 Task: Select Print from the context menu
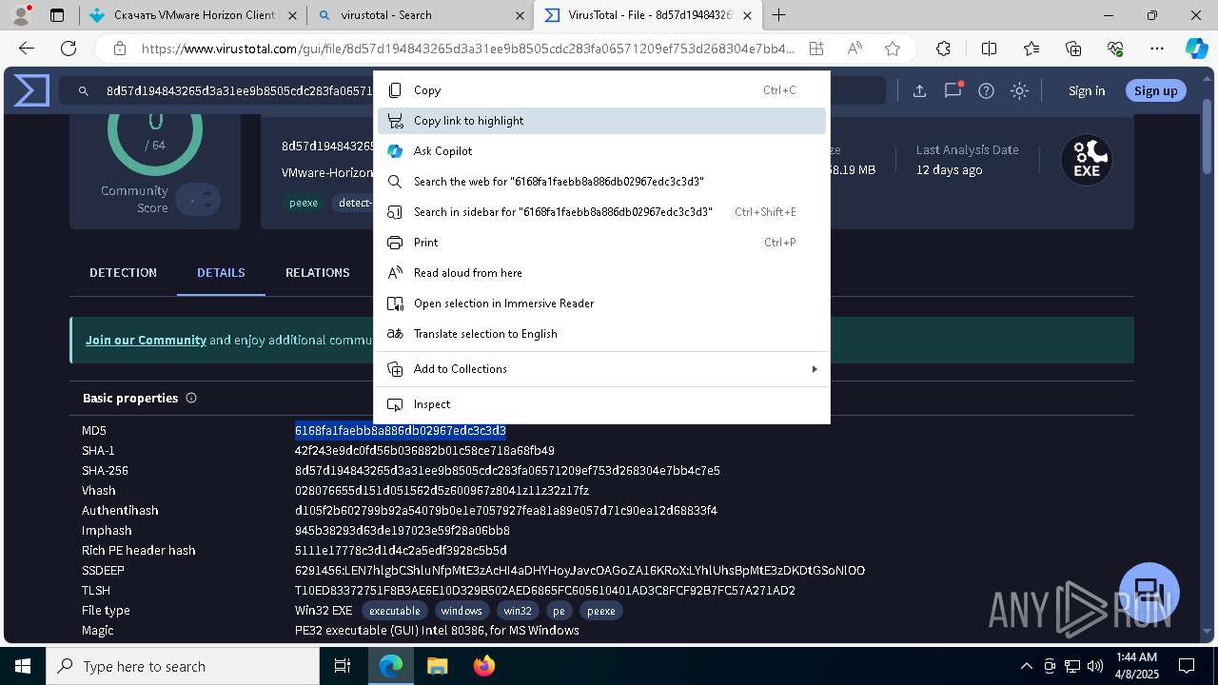(x=601, y=243)
